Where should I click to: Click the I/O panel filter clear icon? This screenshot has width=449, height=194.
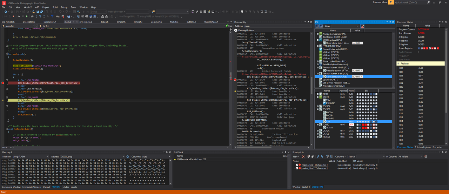(x=362, y=26)
